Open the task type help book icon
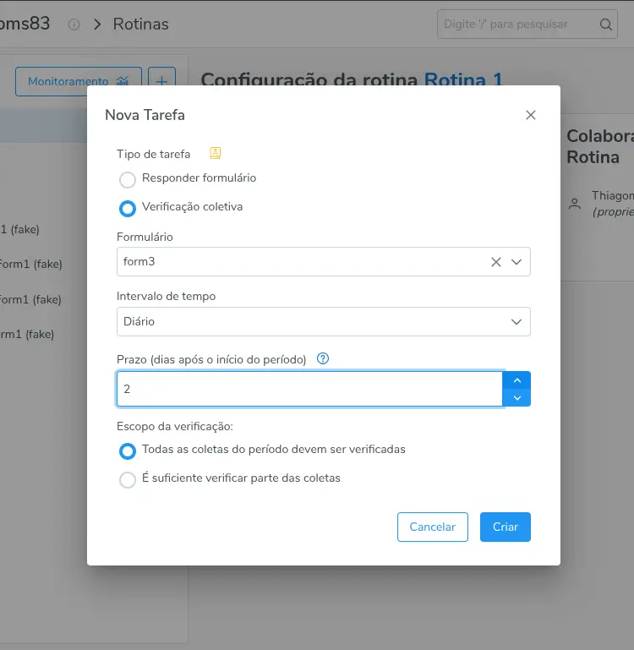Viewport: 634px width, 650px height. pos(216,153)
